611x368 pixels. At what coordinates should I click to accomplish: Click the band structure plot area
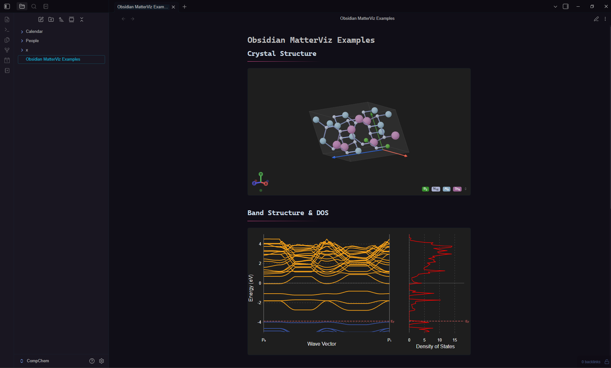[x=326, y=283]
